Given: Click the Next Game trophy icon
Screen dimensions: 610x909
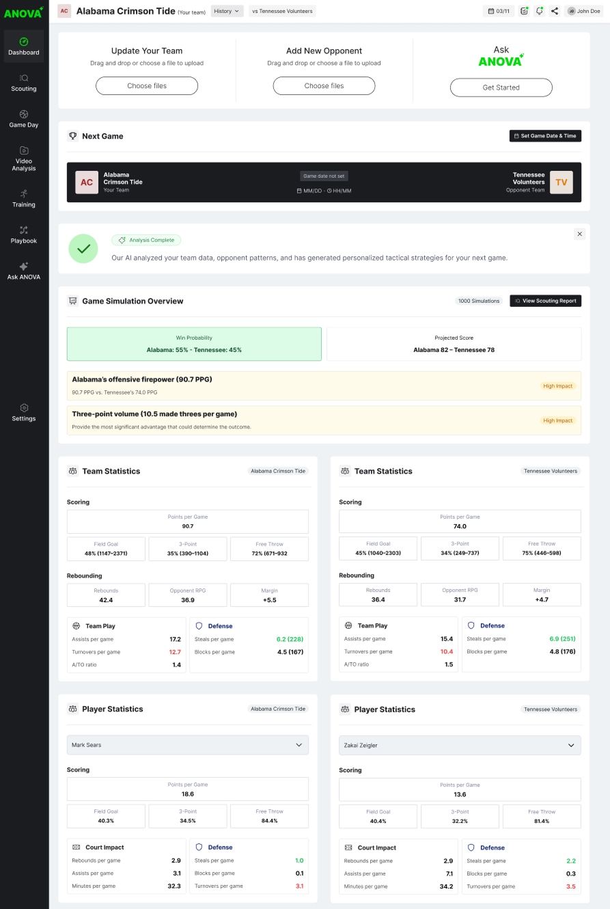Looking at the screenshot, I should (73, 136).
